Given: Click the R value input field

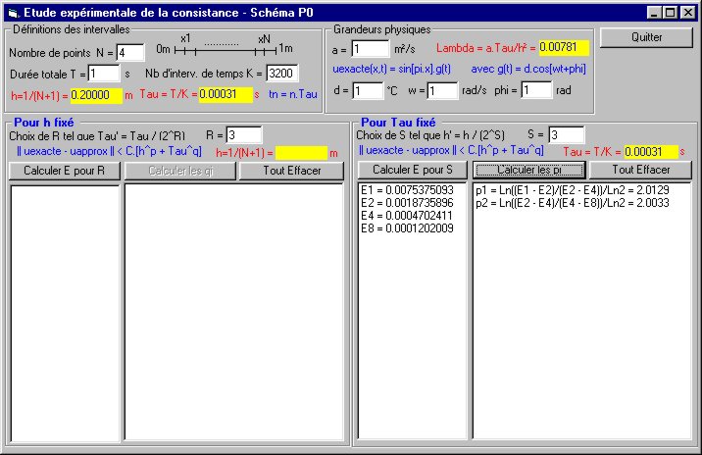Looking at the screenshot, I should pyautogui.click(x=244, y=135).
